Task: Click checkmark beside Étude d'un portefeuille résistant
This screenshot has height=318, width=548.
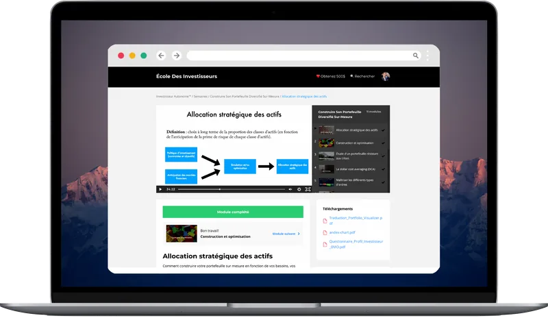Action: [x=383, y=156]
